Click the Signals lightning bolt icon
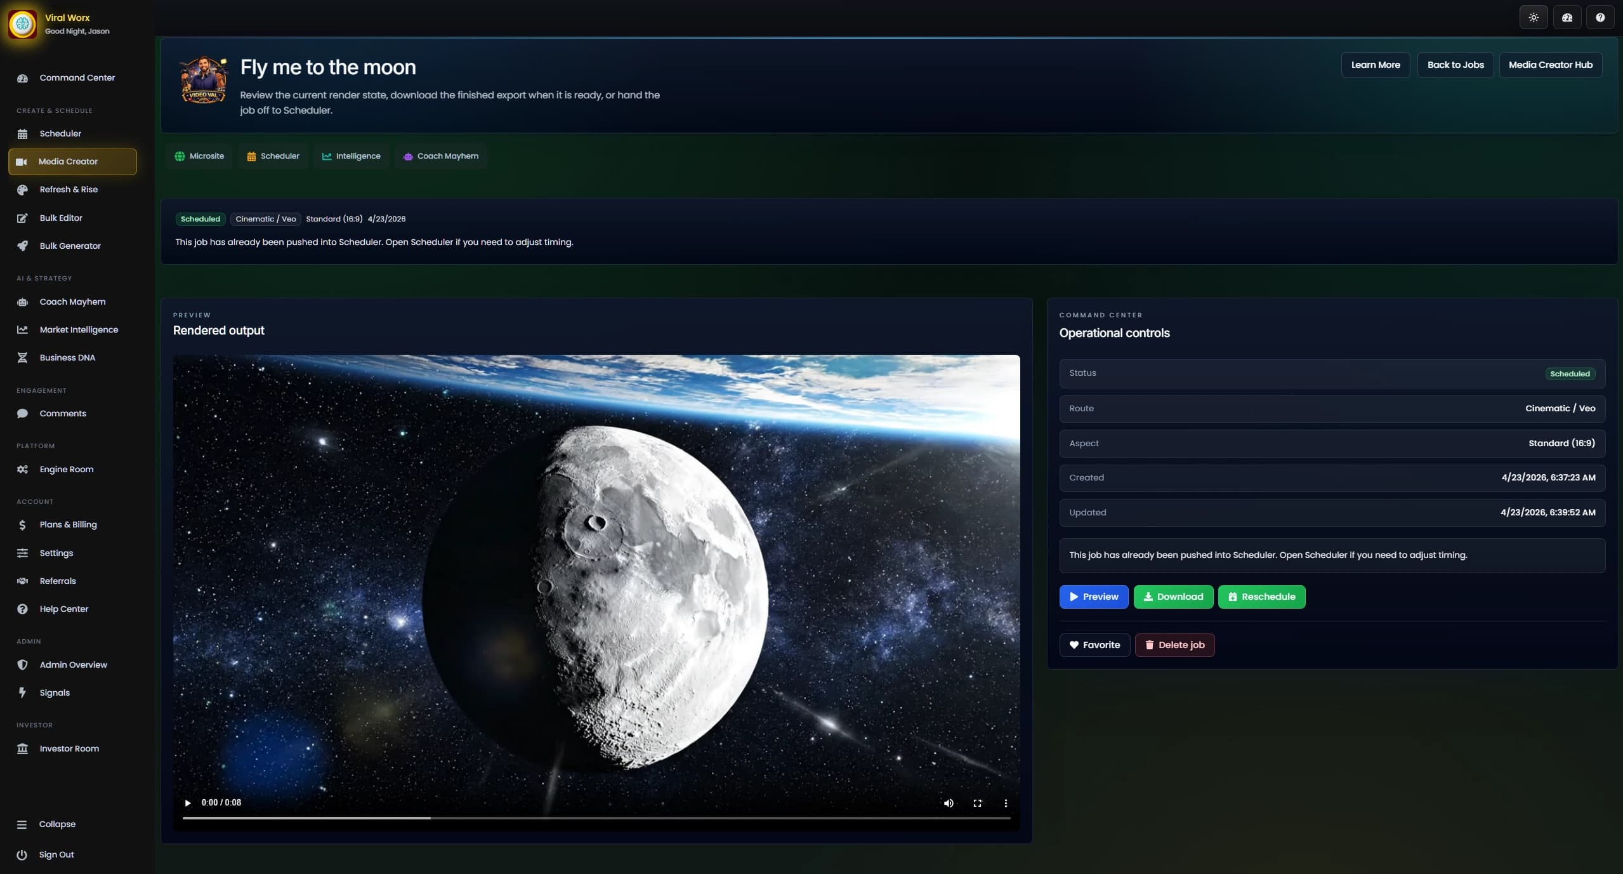 (x=22, y=693)
